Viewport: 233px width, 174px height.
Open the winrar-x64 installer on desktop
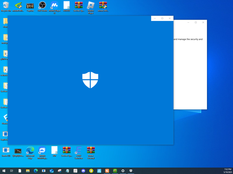pos(103,6)
